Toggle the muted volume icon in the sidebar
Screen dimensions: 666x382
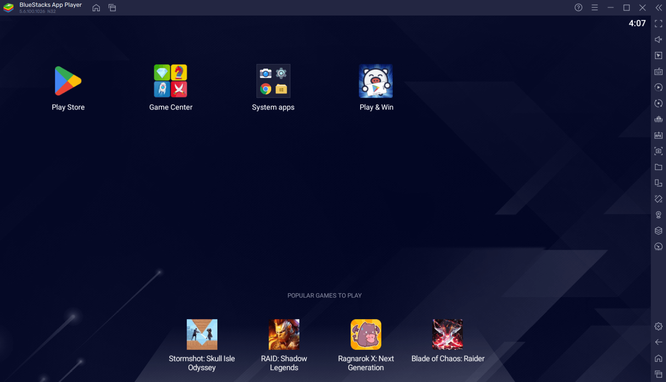(x=658, y=39)
